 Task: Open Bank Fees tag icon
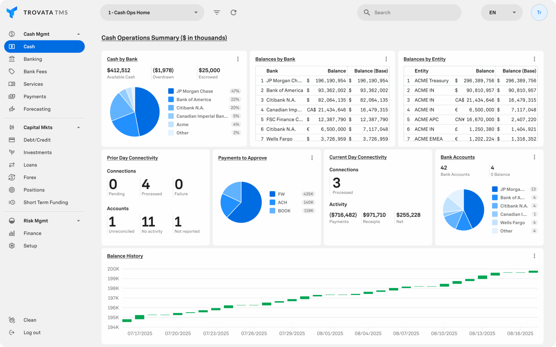tap(12, 72)
